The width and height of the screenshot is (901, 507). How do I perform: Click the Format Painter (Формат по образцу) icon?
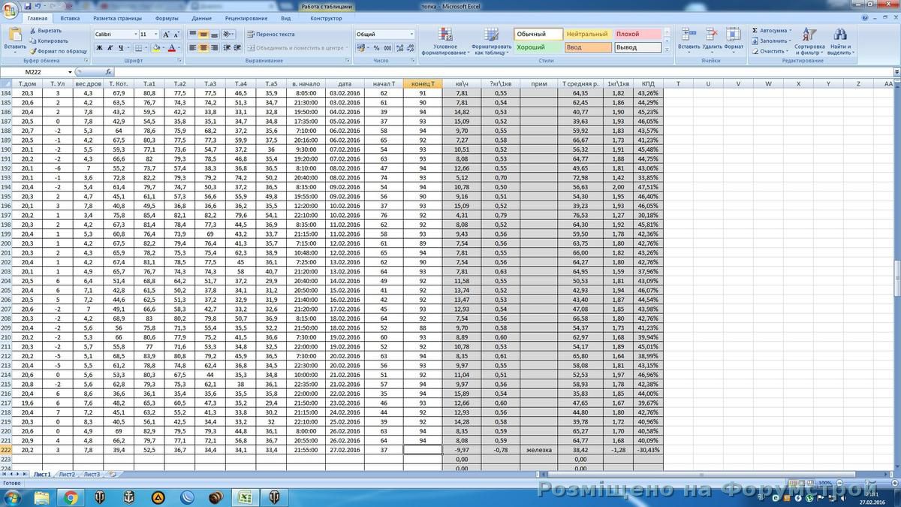coord(33,51)
